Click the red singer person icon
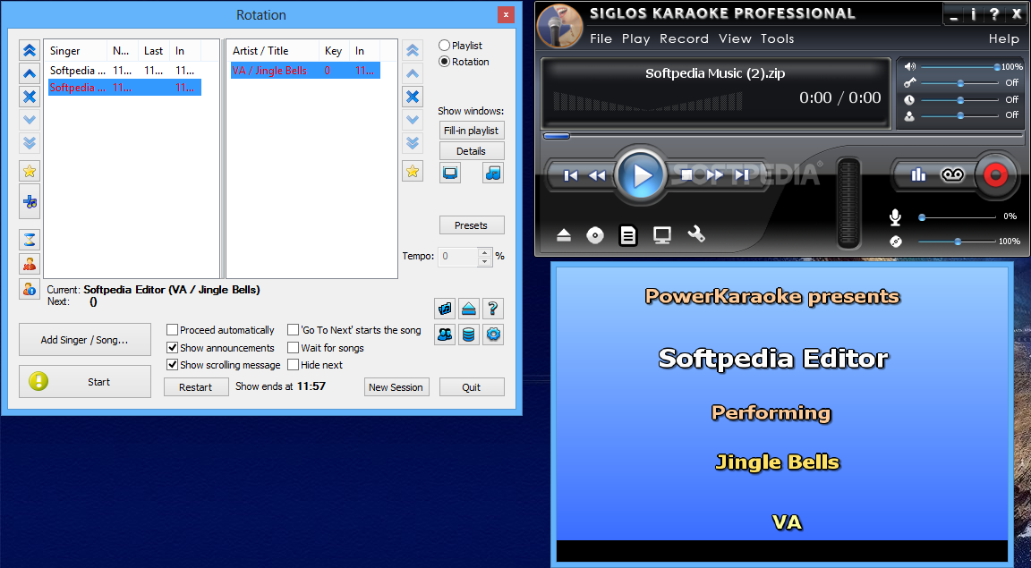The image size is (1031, 568). pos(30,264)
